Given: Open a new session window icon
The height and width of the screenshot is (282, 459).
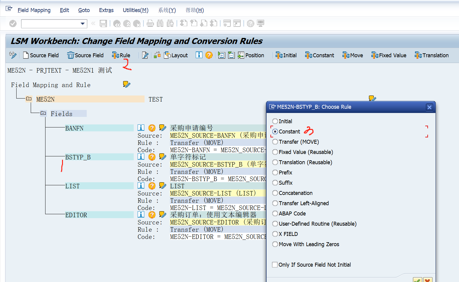Looking at the screenshot, I should (x=227, y=23).
